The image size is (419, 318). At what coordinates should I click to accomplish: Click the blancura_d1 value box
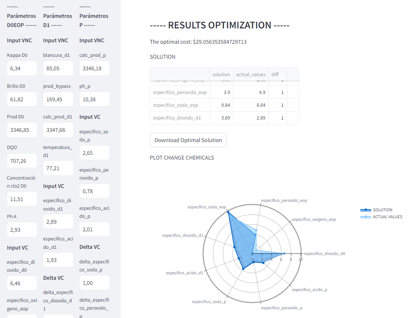tap(58, 68)
